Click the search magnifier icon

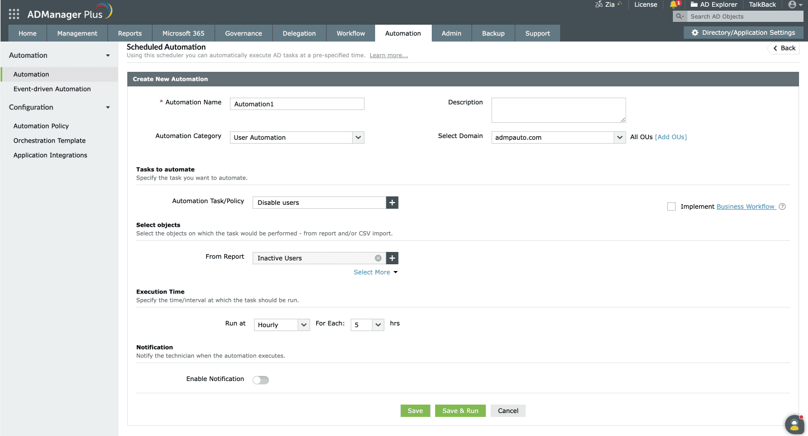point(678,17)
